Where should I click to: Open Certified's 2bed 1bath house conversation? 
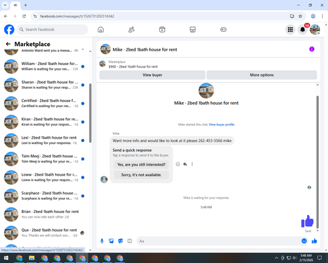(x=45, y=103)
